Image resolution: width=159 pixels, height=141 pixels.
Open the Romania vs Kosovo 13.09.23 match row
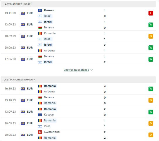click(78, 112)
